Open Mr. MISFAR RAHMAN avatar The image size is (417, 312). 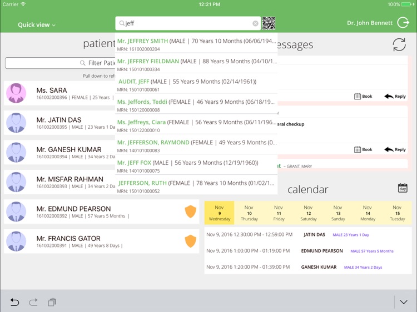coord(16,182)
